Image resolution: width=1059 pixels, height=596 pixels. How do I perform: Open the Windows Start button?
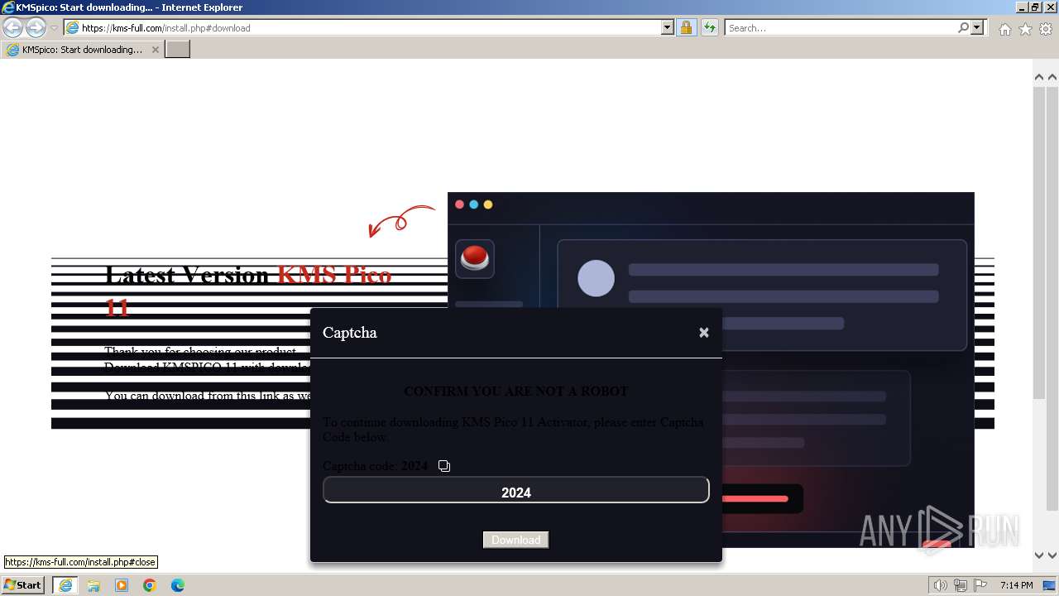pos(23,584)
